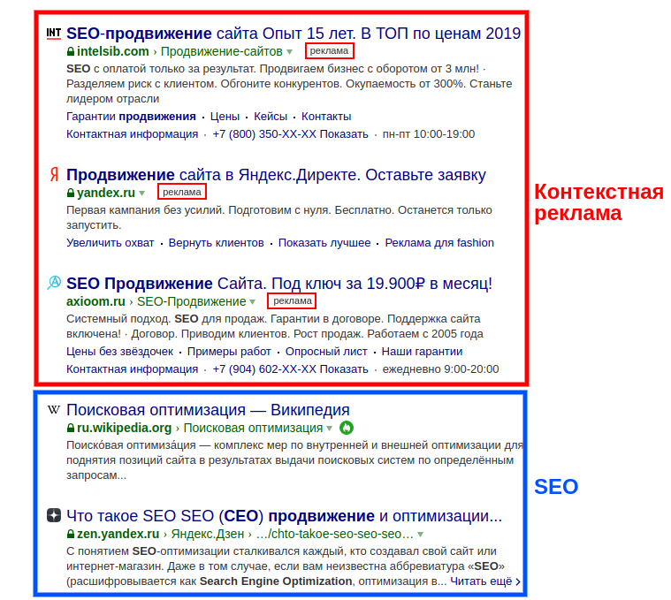This screenshot has width=671, height=600.
Task: Expand dropdown arrow after Продвижение-сайтов
Action: pos(290,52)
